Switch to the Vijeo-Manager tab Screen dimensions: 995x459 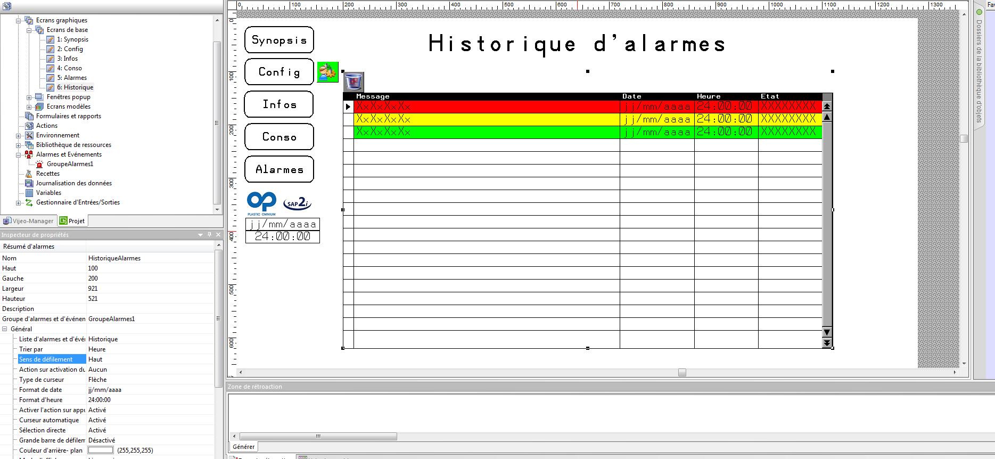click(x=29, y=221)
